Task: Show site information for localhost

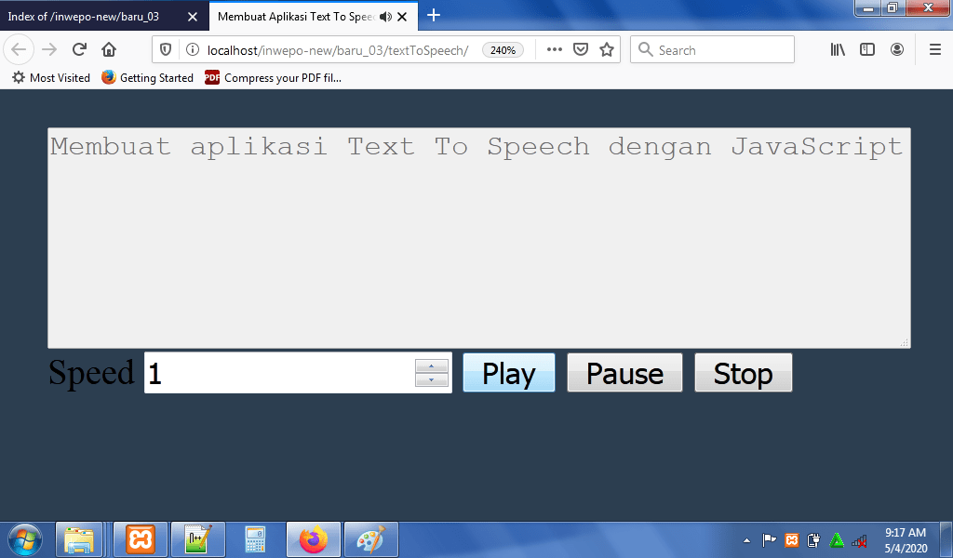Action: click(192, 50)
